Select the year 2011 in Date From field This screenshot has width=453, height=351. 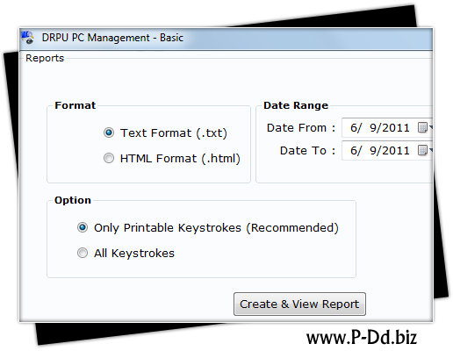pos(396,128)
